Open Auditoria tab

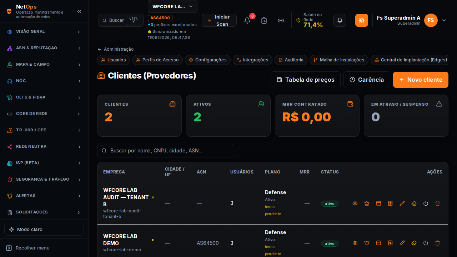(291, 60)
